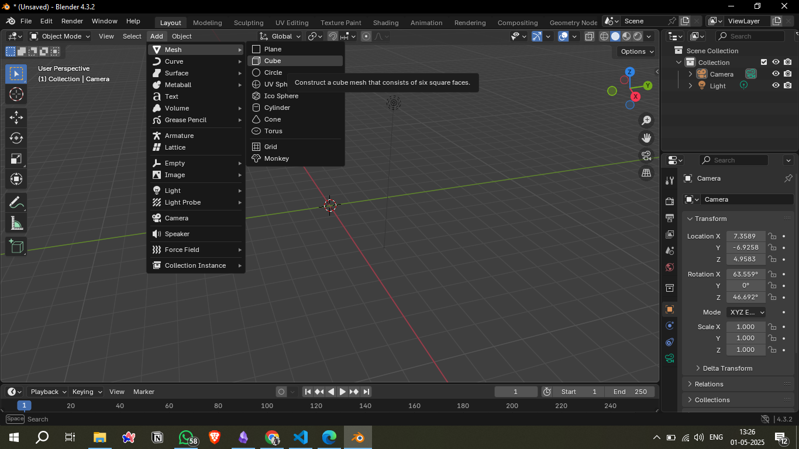This screenshot has width=799, height=449.
Task: Open the Collection properties tab
Action: point(670,288)
